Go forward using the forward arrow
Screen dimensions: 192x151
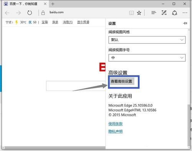18,13
